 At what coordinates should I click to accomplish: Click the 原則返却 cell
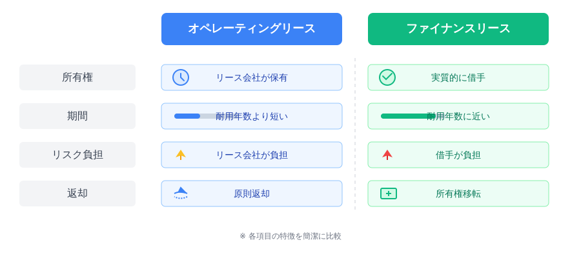click(252, 193)
